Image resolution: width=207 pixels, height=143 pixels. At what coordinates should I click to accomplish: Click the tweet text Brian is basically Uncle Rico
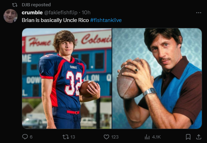click(55, 20)
